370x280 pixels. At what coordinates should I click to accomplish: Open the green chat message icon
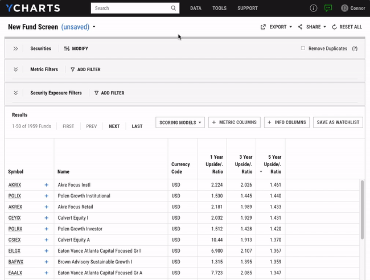click(328, 9)
